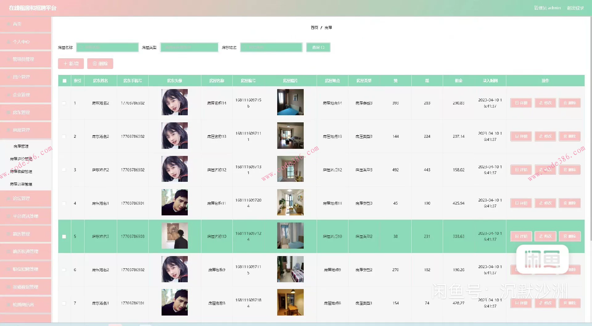
Task: Expand the 简历管理 sidebar section
Action: [x=26, y=234]
